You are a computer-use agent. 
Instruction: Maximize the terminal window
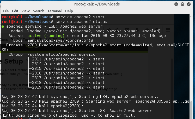[182, 4]
